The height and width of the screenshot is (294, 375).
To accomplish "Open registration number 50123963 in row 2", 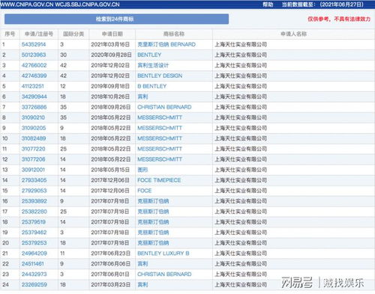I will 34,55.
